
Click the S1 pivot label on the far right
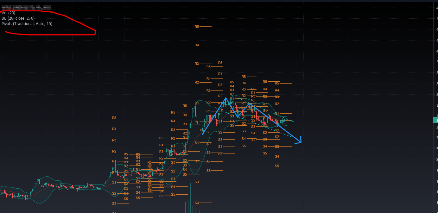click(276, 130)
